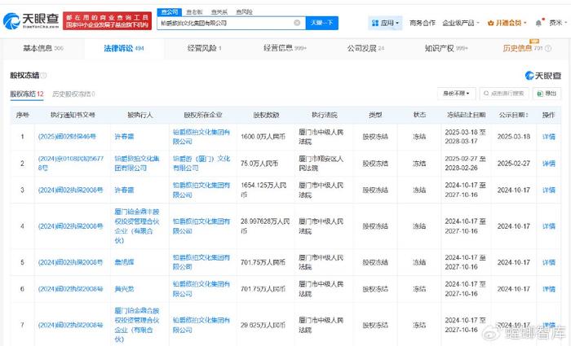Click the 2025-03-18 至 2028-03-17 freeze period
571x346 pixels.
465,137
